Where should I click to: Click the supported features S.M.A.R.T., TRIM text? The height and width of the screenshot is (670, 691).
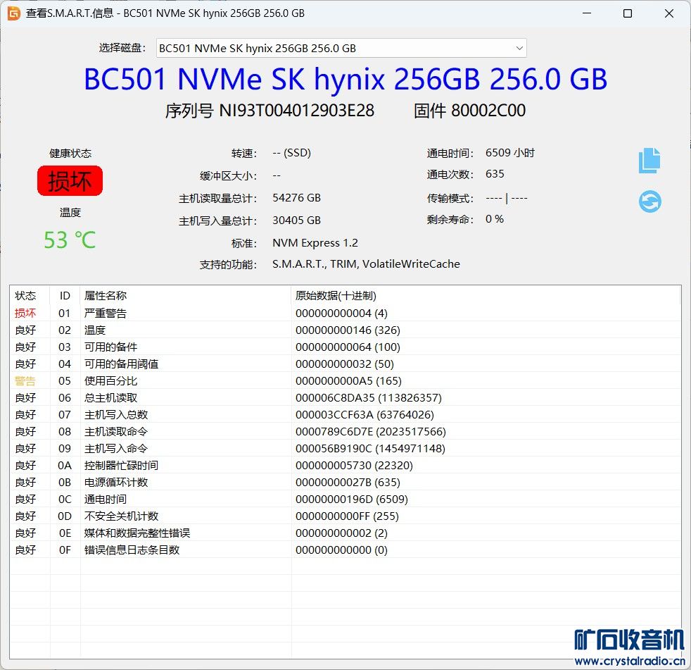click(366, 264)
